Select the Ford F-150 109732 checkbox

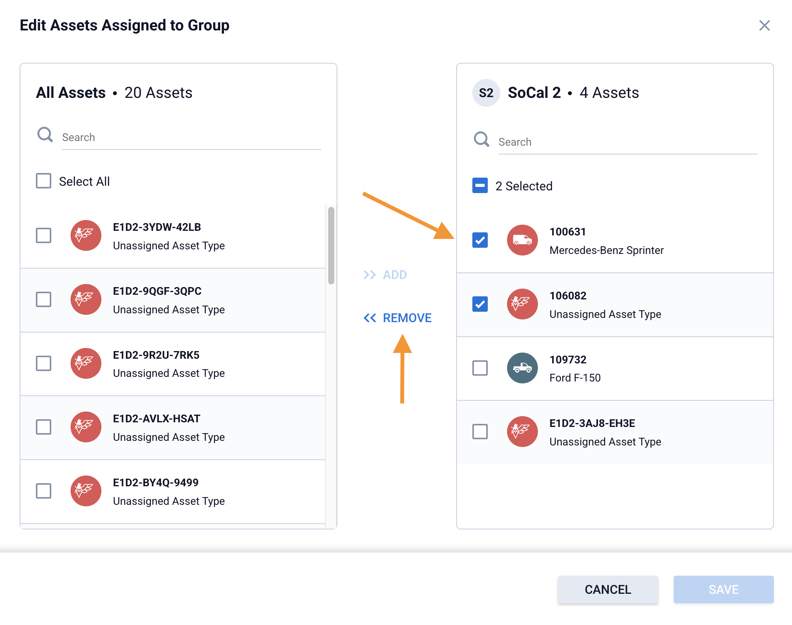(x=480, y=368)
